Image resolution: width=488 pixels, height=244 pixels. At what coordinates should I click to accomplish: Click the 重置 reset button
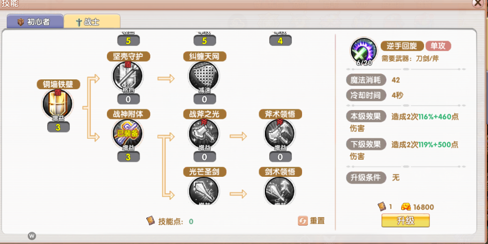pyautogui.click(x=311, y=221)
